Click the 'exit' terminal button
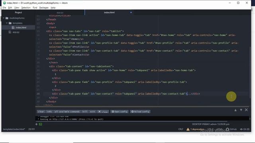This screenshot has width=255, height=143. (x=92, y=112)
